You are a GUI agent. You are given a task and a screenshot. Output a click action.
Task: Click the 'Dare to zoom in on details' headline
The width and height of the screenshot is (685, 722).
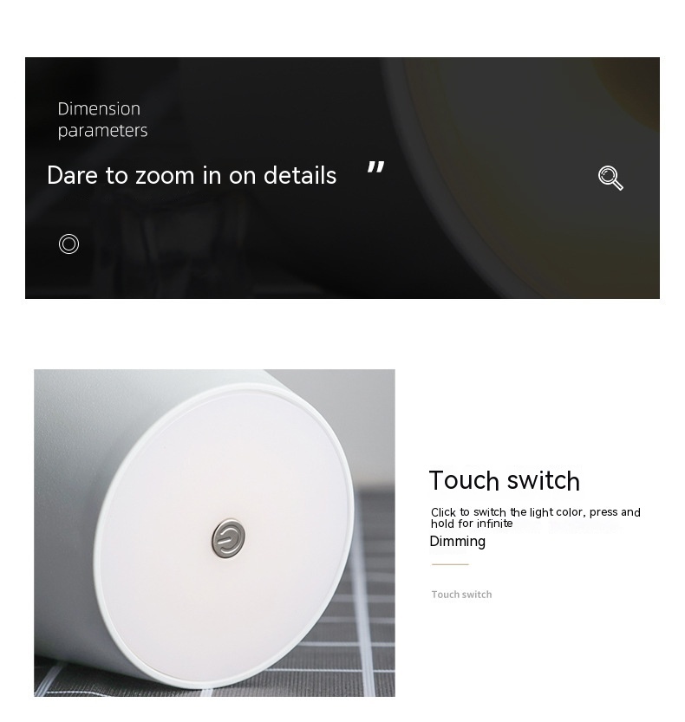[x=192, y=175]
